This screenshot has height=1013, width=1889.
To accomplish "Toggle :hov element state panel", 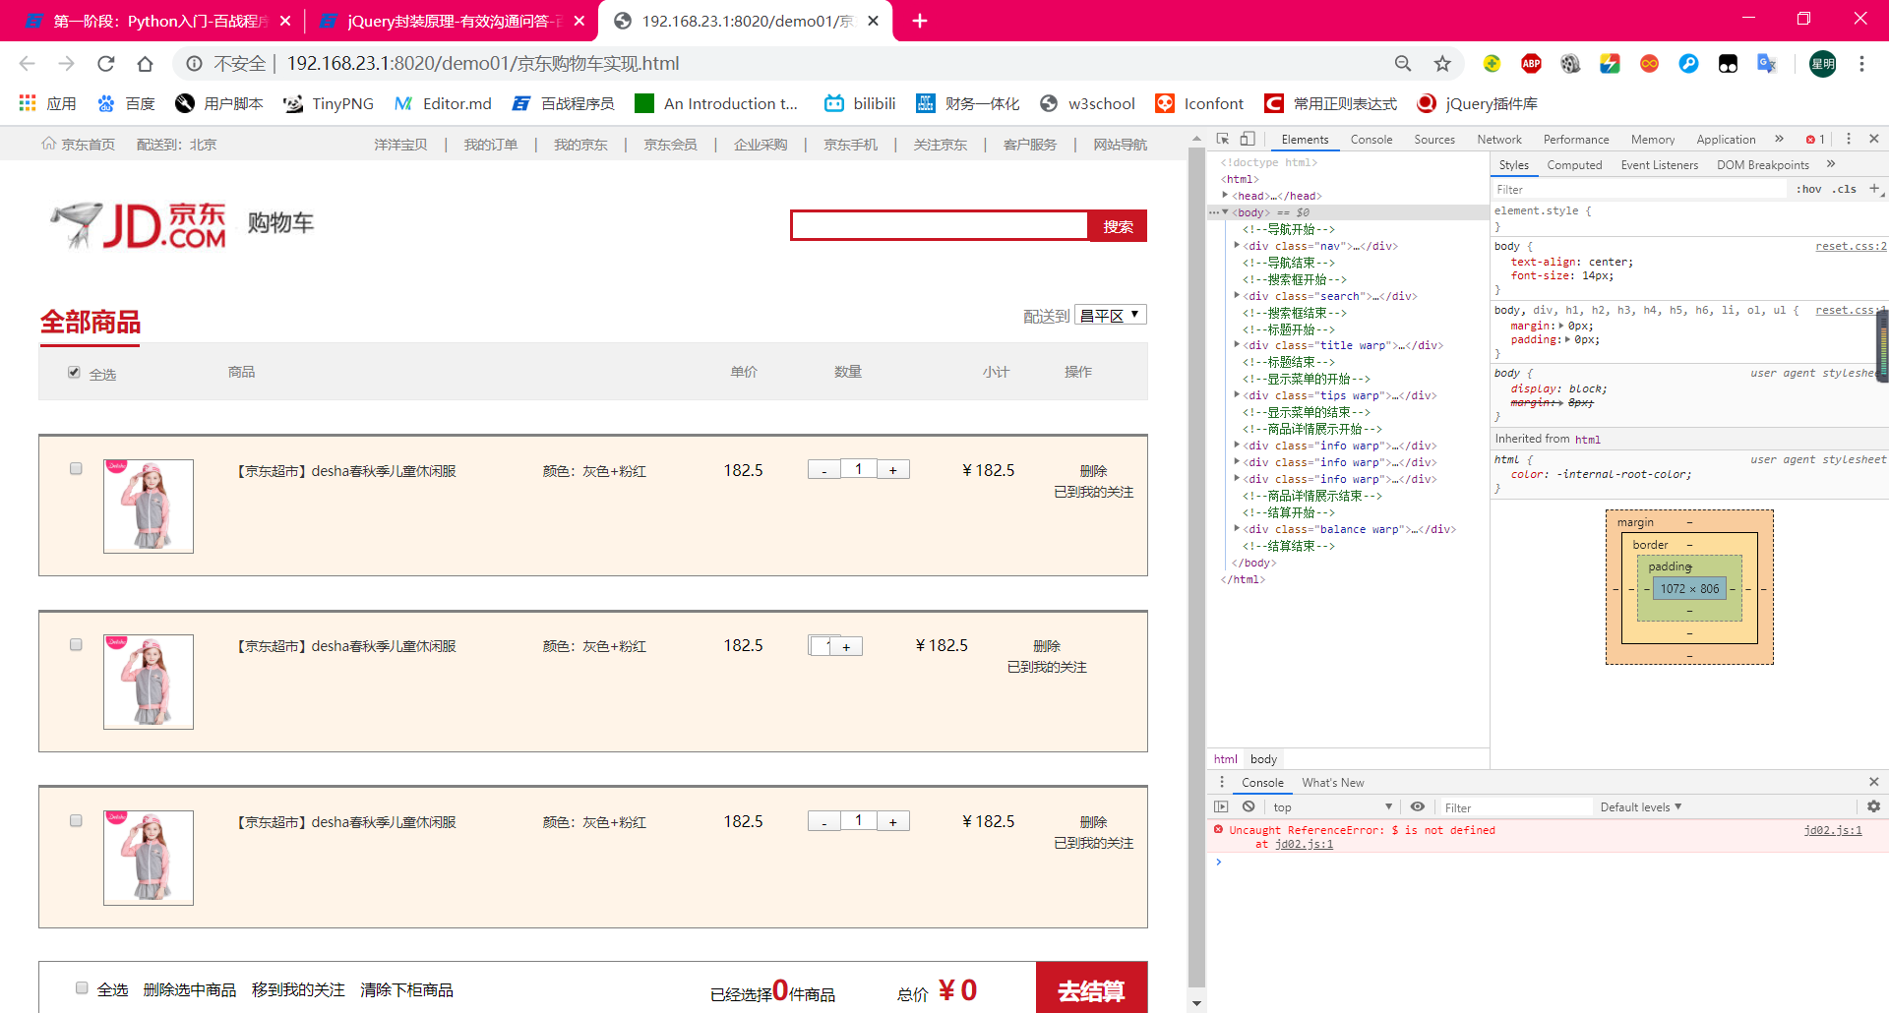I will (1808, 189).
